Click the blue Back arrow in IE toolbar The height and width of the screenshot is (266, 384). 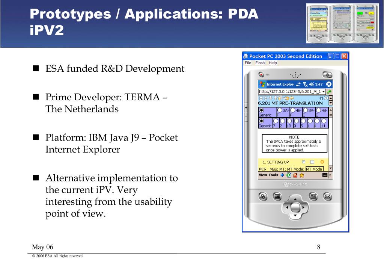[x=282, y=175]
